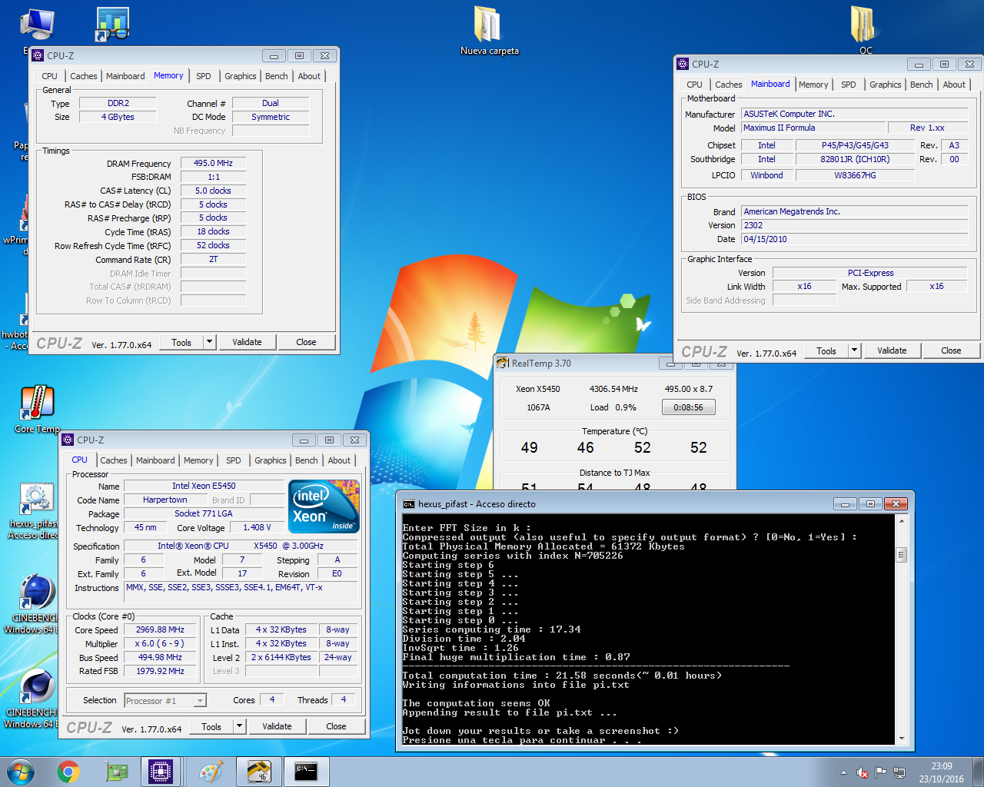Click the Maximus II Formula model field

coord(812,128)
